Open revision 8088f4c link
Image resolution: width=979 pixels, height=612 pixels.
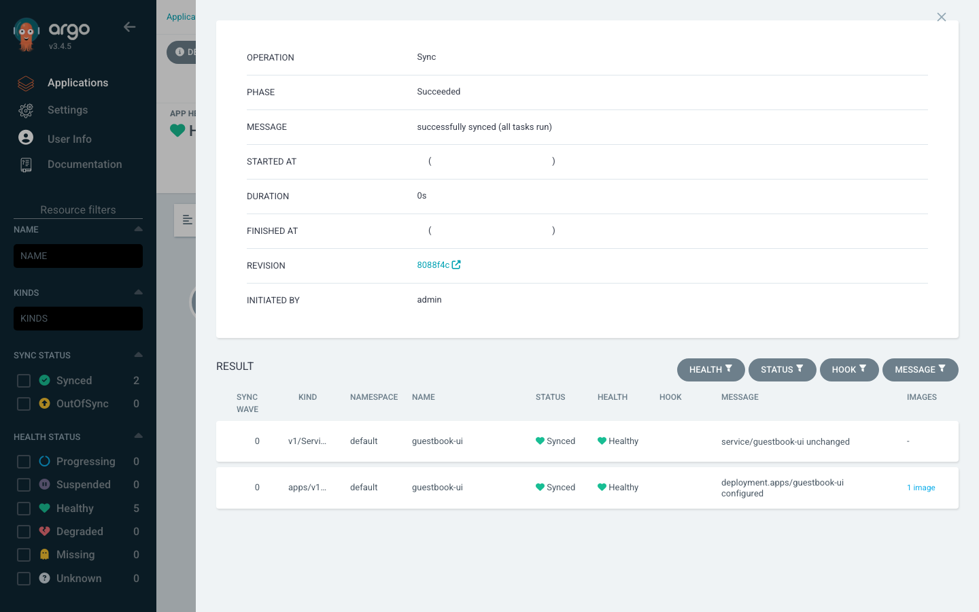click(x=433, y=265)
